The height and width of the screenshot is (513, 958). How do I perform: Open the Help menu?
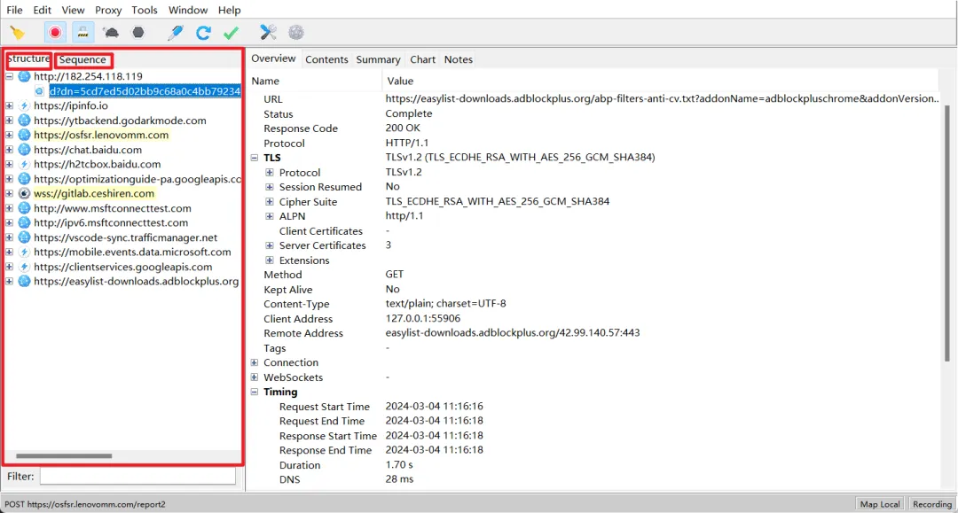(229, 10)
